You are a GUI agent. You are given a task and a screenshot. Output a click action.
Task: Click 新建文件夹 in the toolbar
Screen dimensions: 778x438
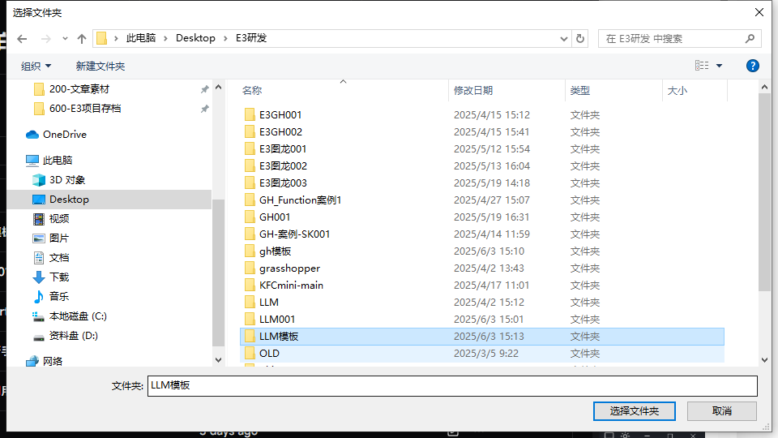coord(100,66)
